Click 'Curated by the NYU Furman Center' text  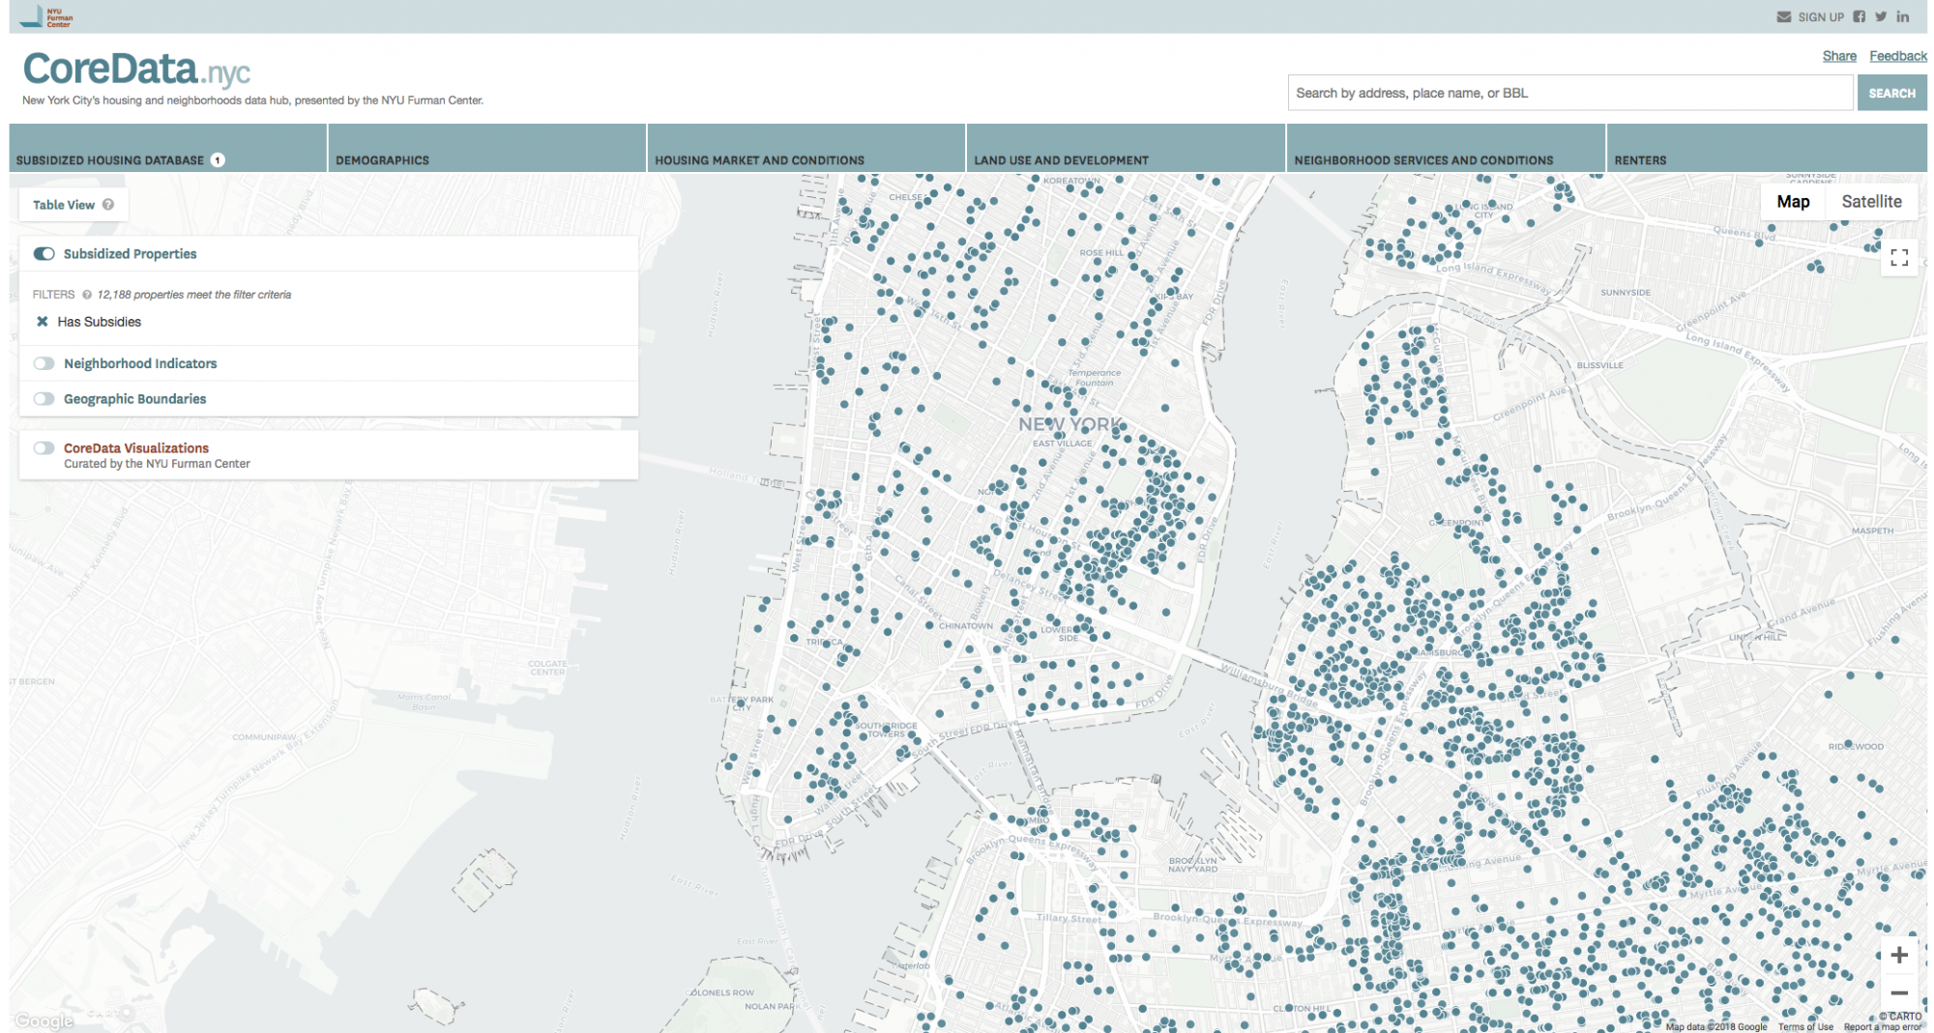click(158, 464)
